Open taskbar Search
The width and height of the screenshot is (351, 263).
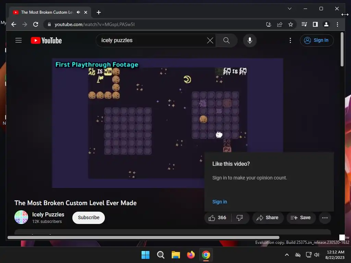point(160,255)
